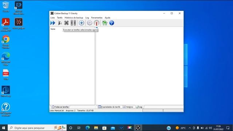233x131 pixels.
Task: Launch Edge from the taskbar
Action: click(x=87, y=128)
